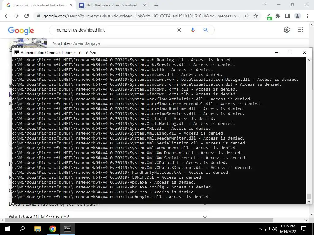Viewport: 314px width, 235px height.
Task: Click Chrome page scroll-up arrow
Action: (x=312, y=24)
